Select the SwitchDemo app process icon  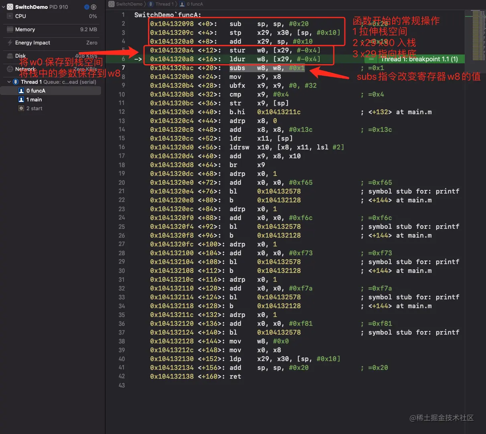coord(10,7)
